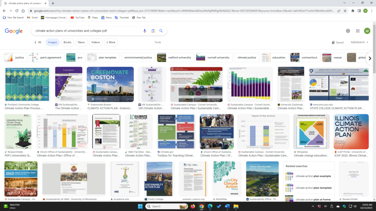
Task: Close the climate action plans tab
Action: coord(45,3)
